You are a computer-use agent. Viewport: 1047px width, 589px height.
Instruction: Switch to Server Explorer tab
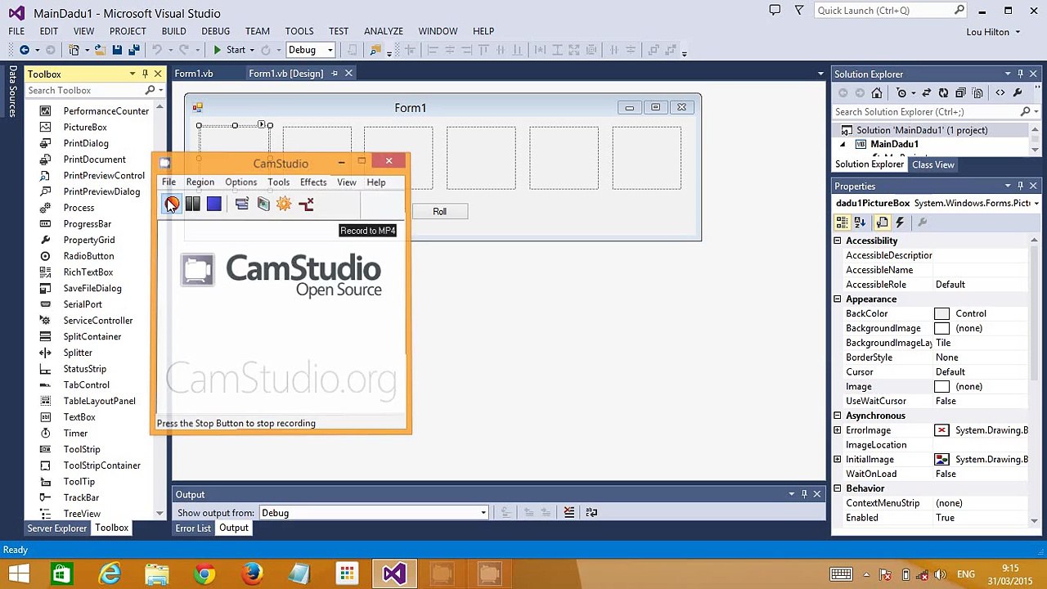click(56, 528)
